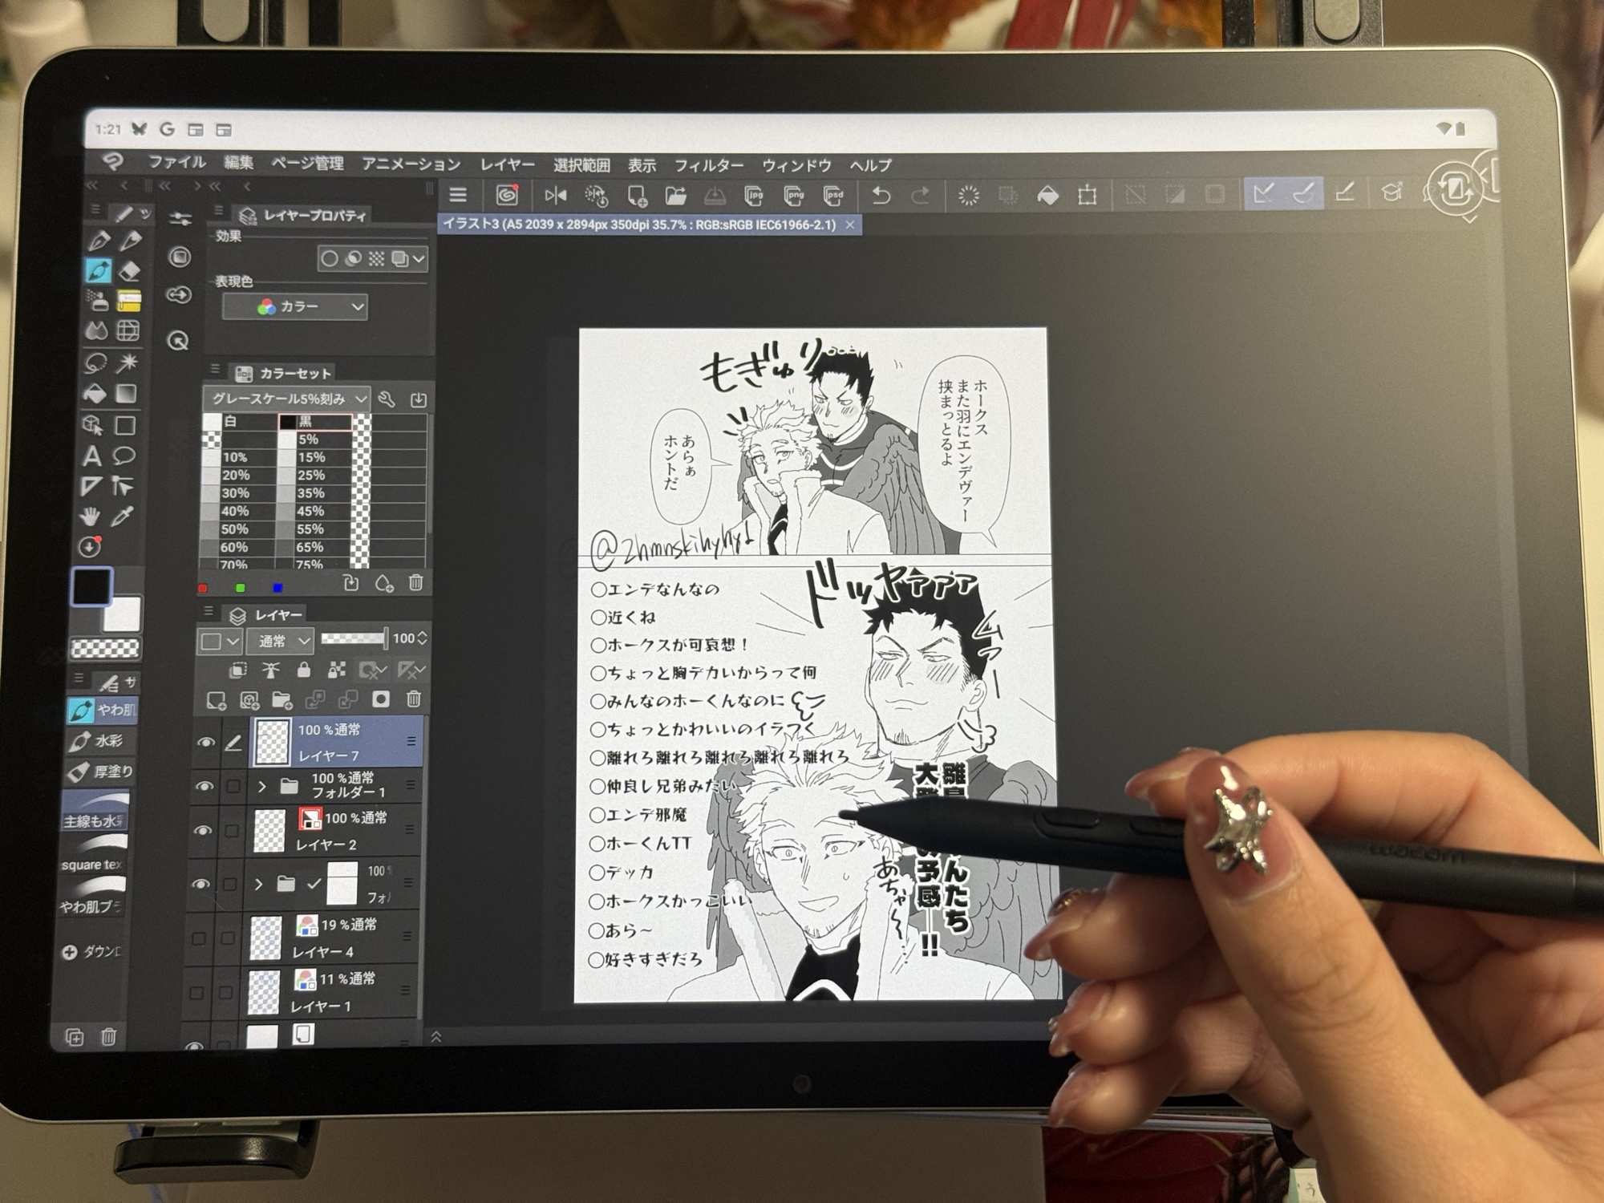The width and height of the screenshot is (1604, 1203).
Task: Open the フィルター menu
Action: [707, 165]
